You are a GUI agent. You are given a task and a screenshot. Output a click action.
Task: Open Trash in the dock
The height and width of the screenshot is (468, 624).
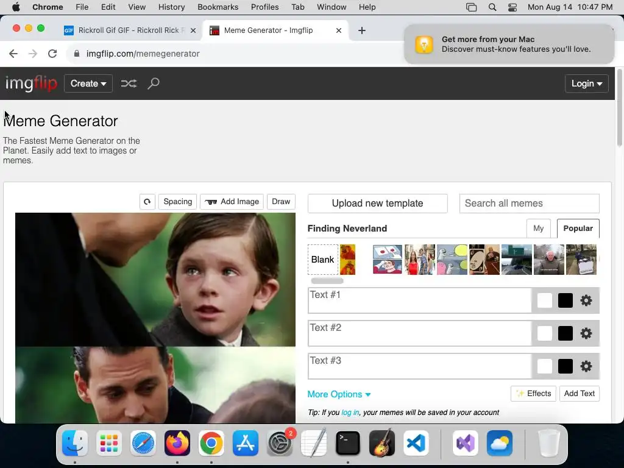pos(548,443)
